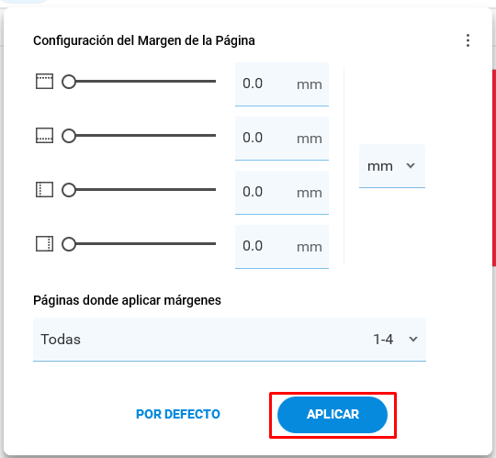The width and height of the screenshot is (496, 458).
Task: Click the left margin icon
Action: pyautogui.click(x=44, y=190)
